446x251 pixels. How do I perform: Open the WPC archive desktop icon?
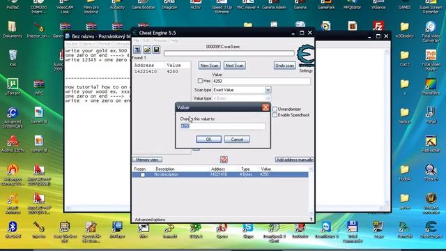[x=39, y=86]
